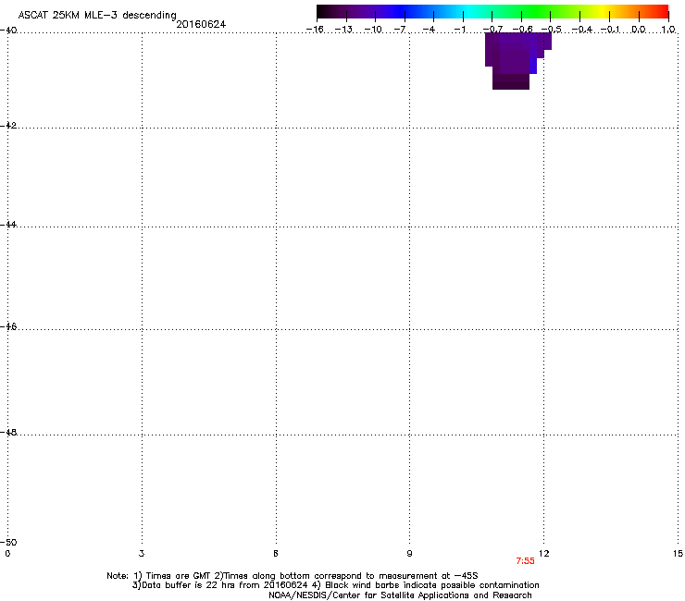Click the -48 latitude axis label

coord(8,432)
